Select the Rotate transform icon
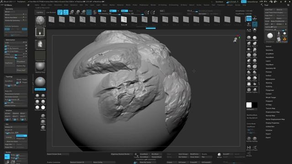 [x=83, y=12]
